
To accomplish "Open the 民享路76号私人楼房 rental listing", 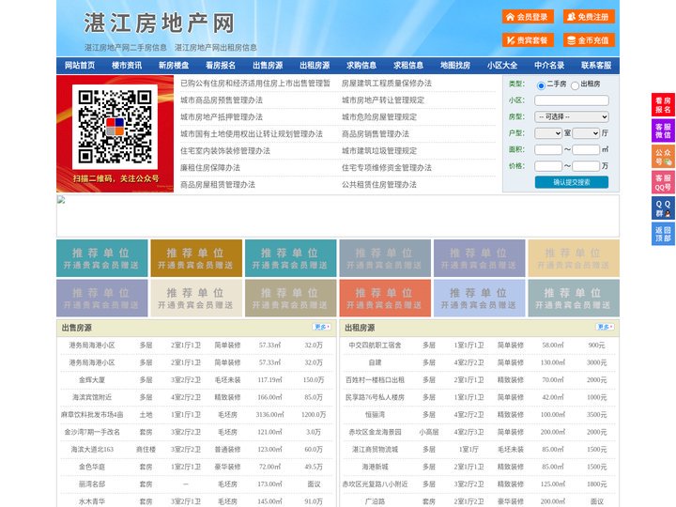I will point(375,397).
